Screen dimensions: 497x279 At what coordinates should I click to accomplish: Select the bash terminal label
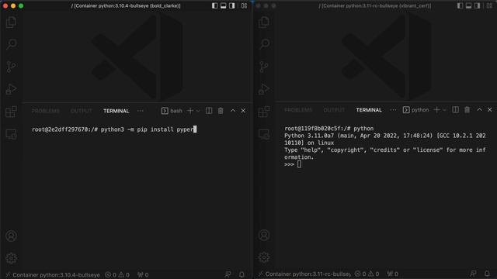172,111
